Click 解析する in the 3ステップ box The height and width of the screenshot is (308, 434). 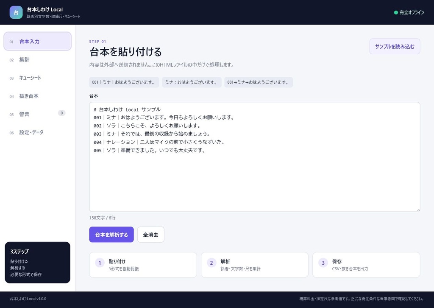[x=18, y=268]
